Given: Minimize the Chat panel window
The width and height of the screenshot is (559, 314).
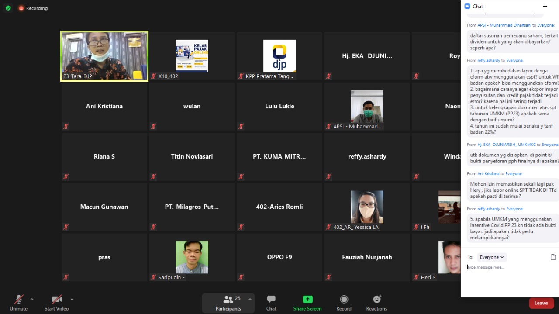Looking at the screenshot, I should 545,7.
